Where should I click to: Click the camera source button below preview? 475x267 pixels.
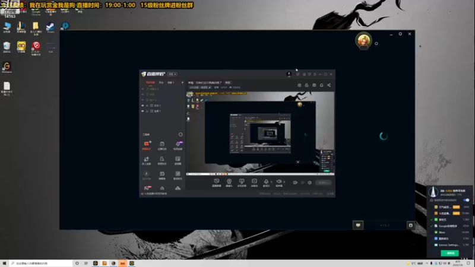[229, 183]
